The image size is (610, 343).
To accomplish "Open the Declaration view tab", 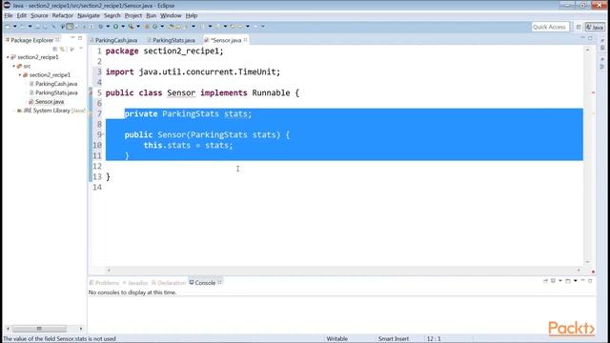I will (x=169, y=283).
